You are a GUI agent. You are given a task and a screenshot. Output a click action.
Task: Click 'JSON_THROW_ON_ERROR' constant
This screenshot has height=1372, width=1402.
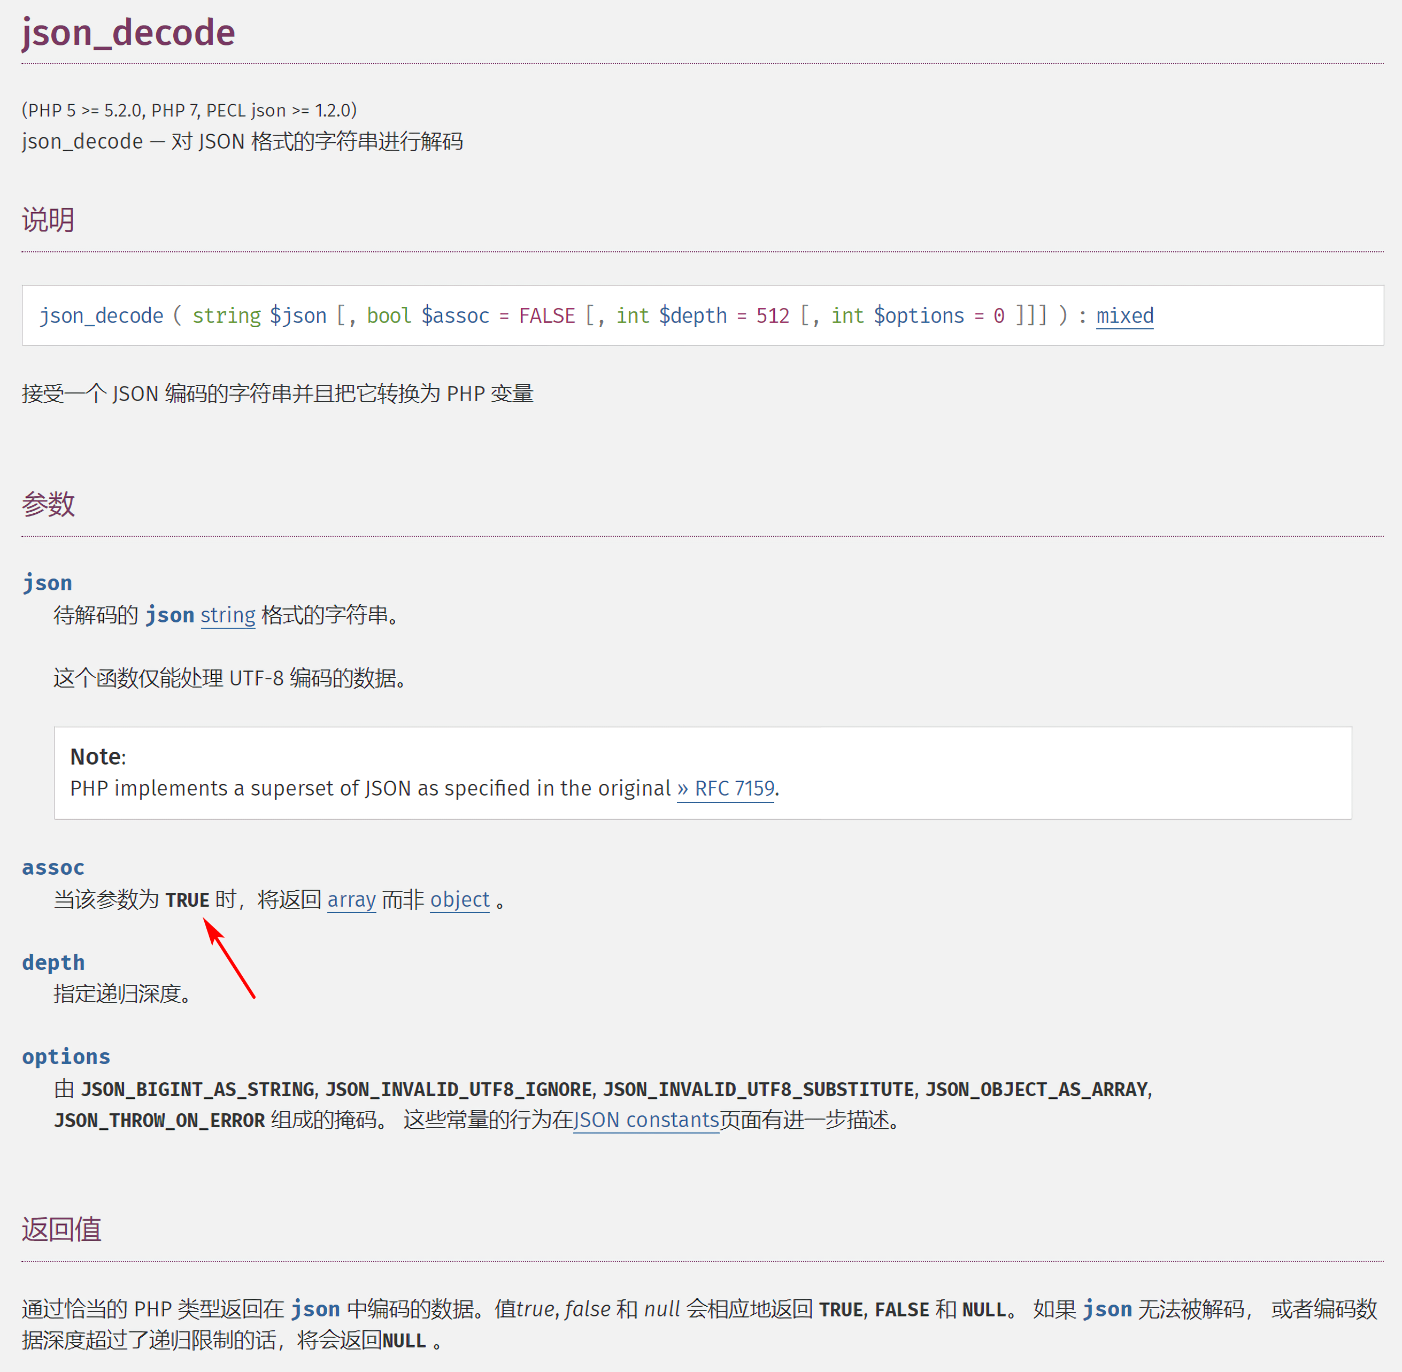point(159,1121)
